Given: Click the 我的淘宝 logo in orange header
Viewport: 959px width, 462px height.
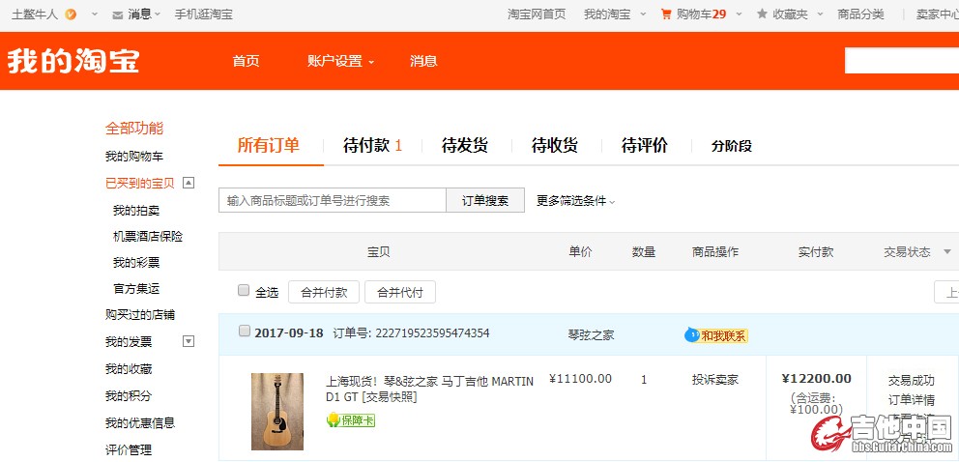Looking at the screenshot, I should click(73, 61).
